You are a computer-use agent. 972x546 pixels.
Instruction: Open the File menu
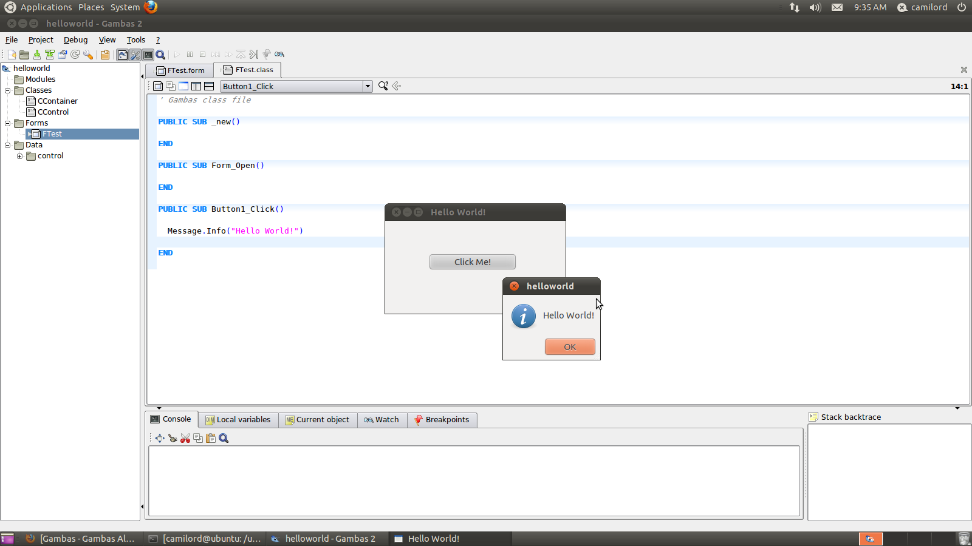[x=12, y=40]
